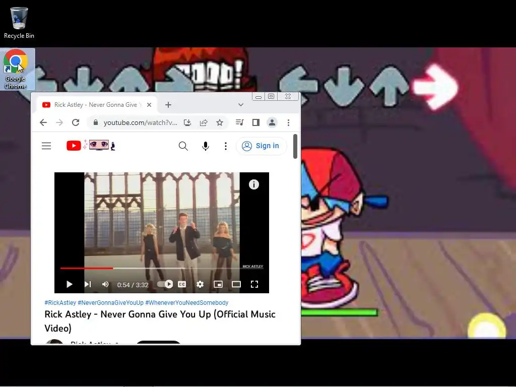Click the page vertical scrollbar
This screenshot has height=387, width=516.
tap(295, 147)
